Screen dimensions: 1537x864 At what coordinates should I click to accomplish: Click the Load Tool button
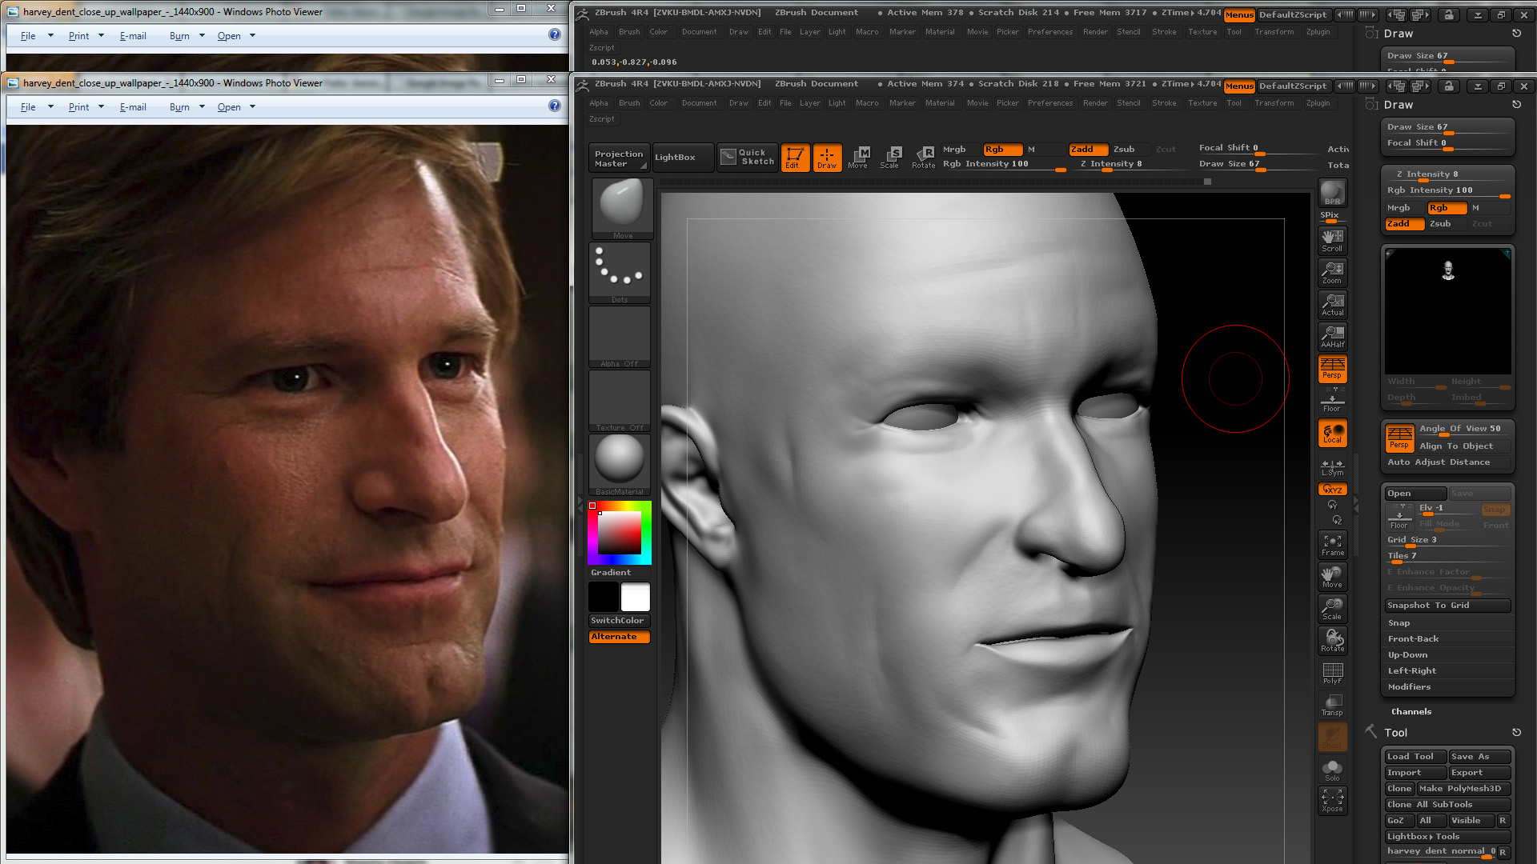point(1415,757)
